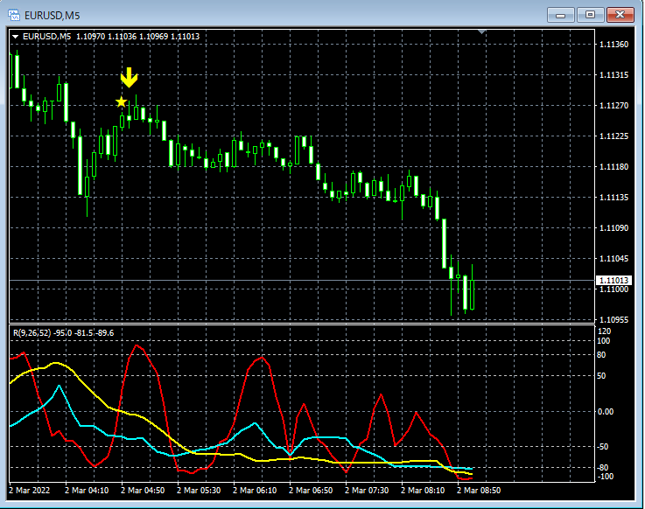Click the gray chart shift triangle at top
Viewport: 645px width, 509px height.
coord(480,32)
